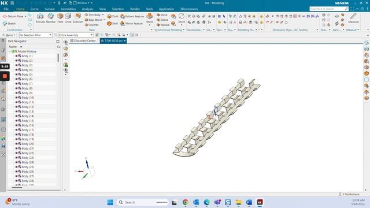Select the Revolve tool

click(x=50, y=18)
